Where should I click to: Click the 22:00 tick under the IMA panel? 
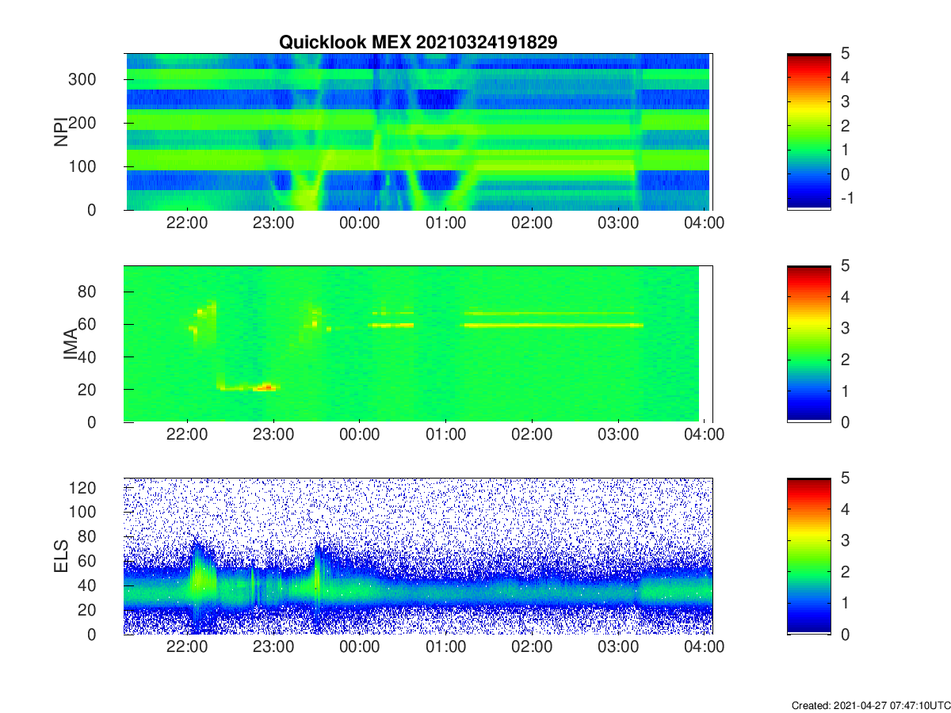(x=187, y=436)
